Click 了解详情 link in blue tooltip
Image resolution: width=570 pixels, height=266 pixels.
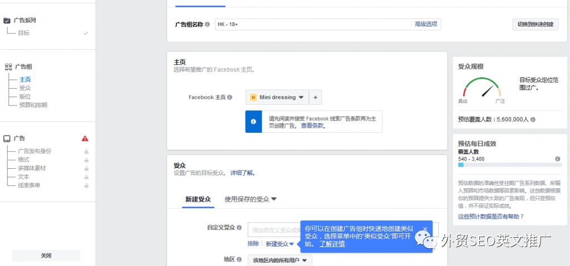tap(332, 244)
